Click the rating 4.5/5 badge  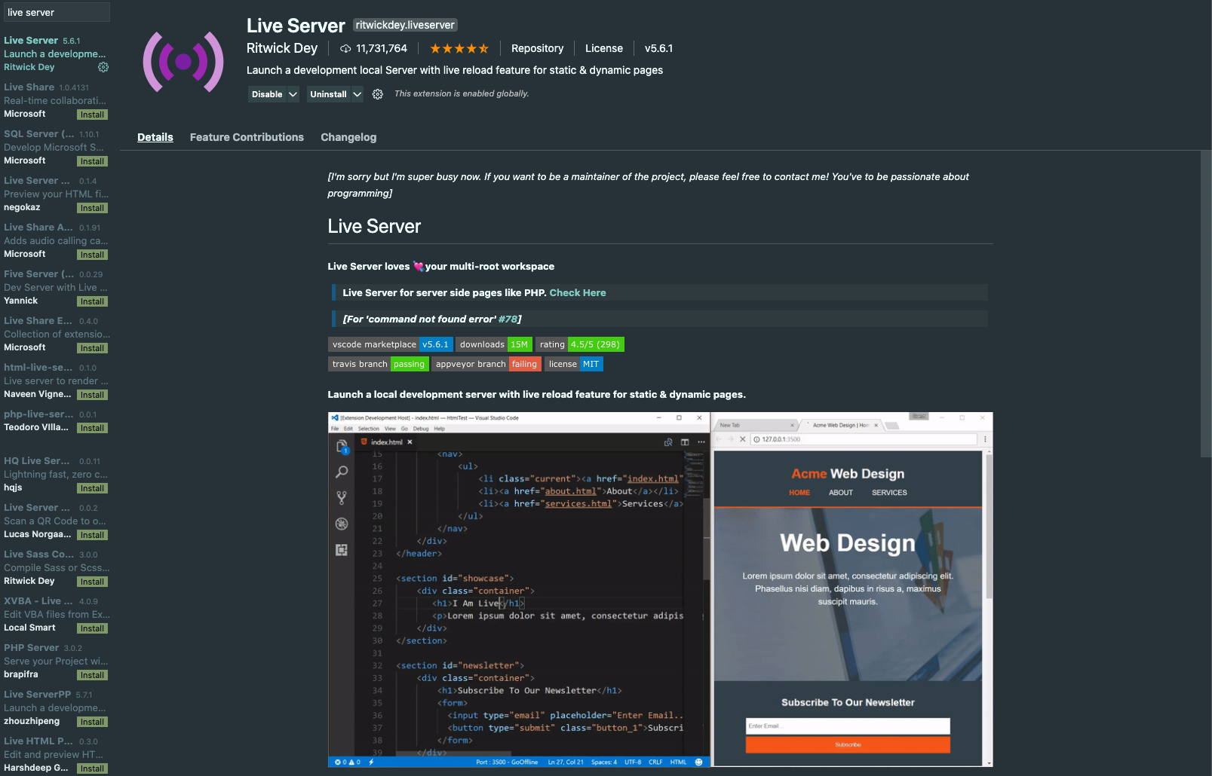(x=580, y=344)
